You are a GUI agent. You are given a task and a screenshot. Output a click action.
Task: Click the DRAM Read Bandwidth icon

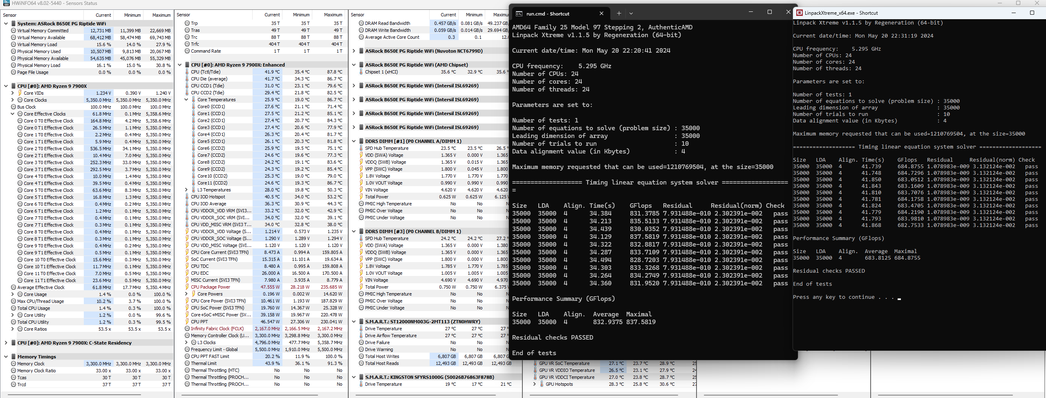[361, 23]
